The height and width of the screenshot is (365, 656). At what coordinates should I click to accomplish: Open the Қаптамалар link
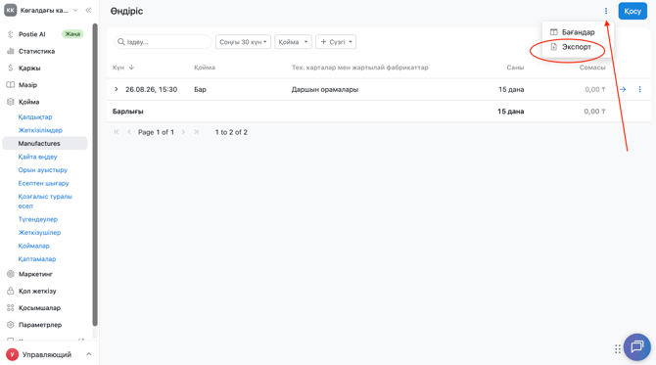tap(37, 258)
